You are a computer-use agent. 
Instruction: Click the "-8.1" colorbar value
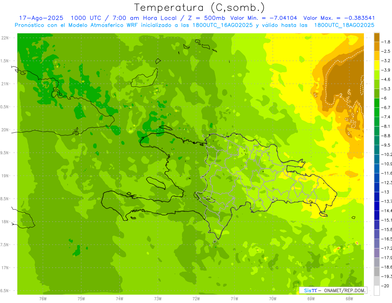386,126
